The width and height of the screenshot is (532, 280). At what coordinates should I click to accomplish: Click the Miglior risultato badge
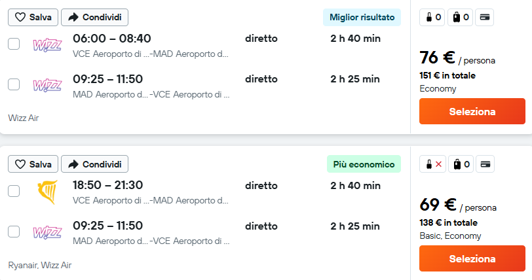coord(362,17)
